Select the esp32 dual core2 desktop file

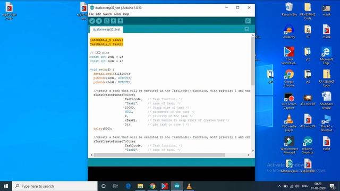pos(9,11)
